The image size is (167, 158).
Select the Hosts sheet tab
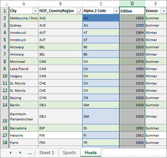click(x=91, y=153)
